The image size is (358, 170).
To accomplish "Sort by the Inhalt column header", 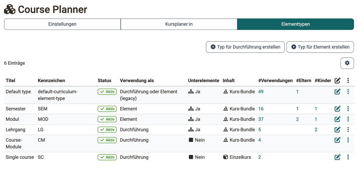I will pos(229,80).
